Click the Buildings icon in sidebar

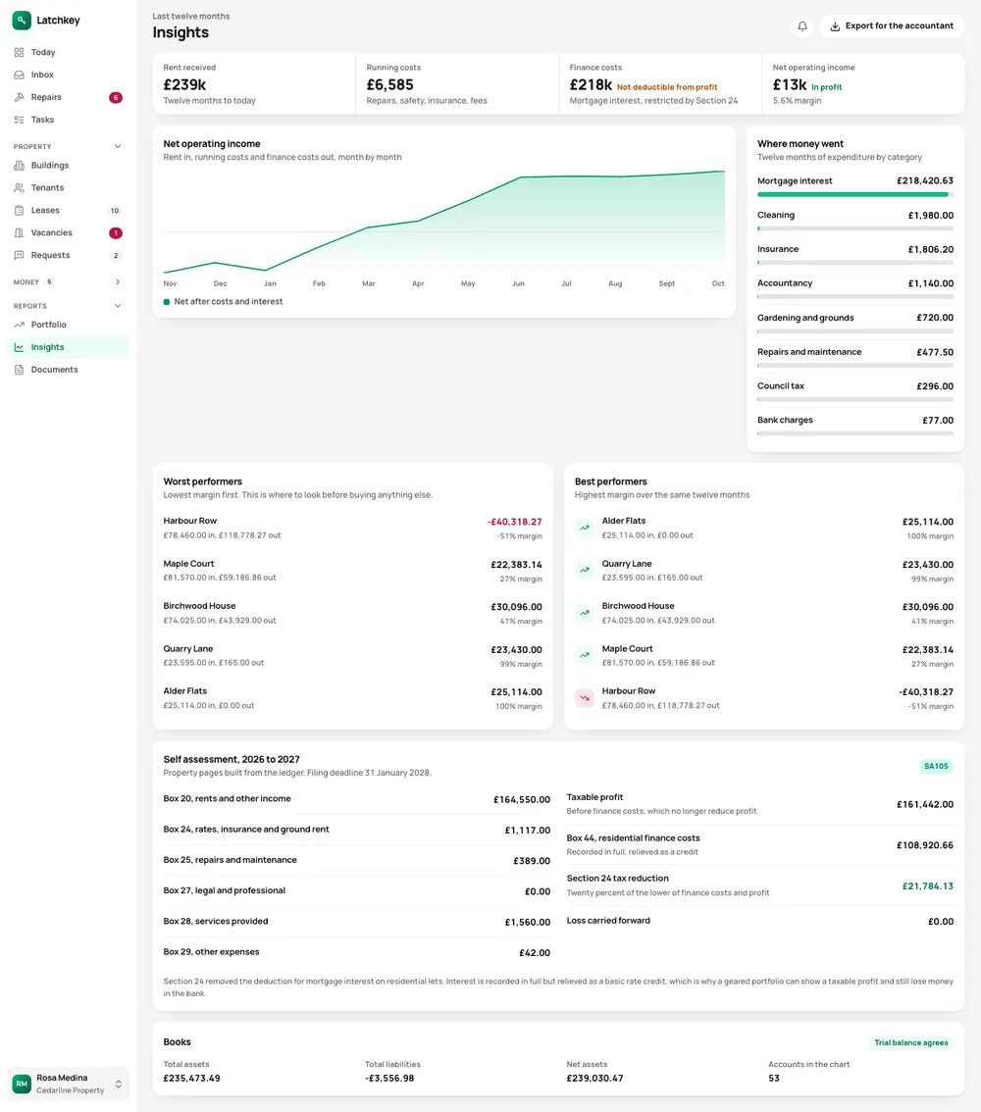pyautogui.click(x=20, y=166)
